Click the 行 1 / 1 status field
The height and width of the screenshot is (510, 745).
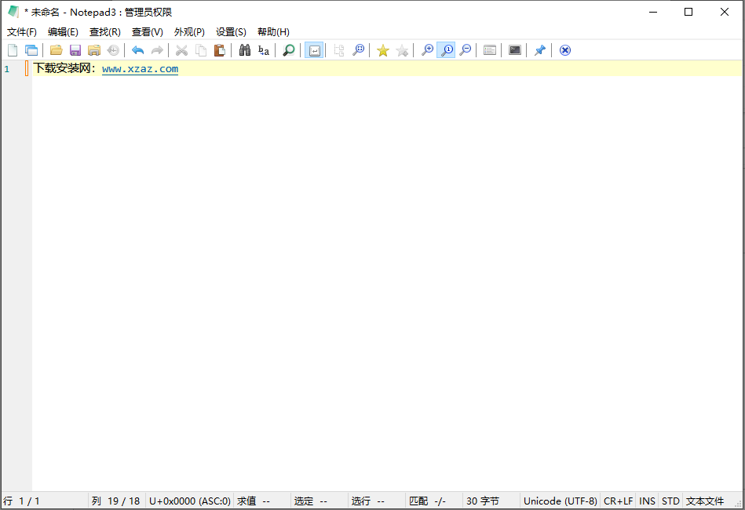pyautogui.click(x=45, y=501)
